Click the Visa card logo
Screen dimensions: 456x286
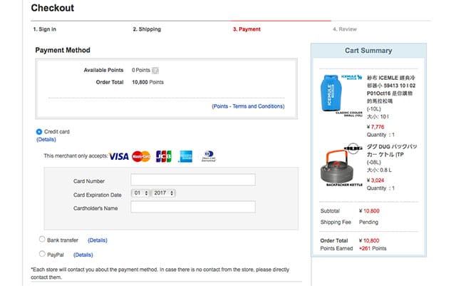[x=119, y=155]
